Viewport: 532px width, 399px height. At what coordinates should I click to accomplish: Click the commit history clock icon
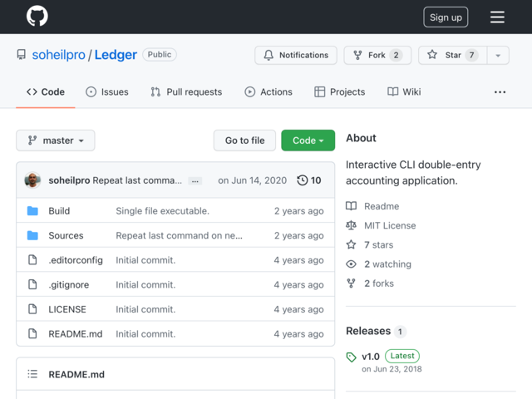(303, 180)
